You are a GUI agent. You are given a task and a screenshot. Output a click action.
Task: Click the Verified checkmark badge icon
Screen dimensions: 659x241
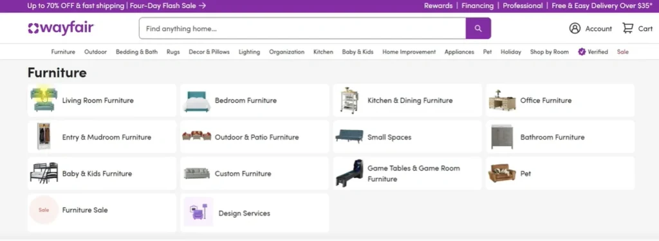click(582, 52)
